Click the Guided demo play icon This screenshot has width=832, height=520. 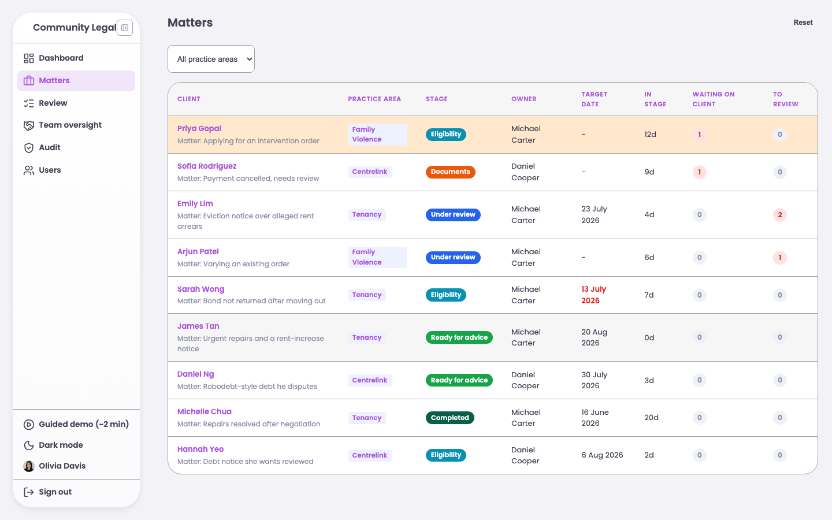coord(29,425)
